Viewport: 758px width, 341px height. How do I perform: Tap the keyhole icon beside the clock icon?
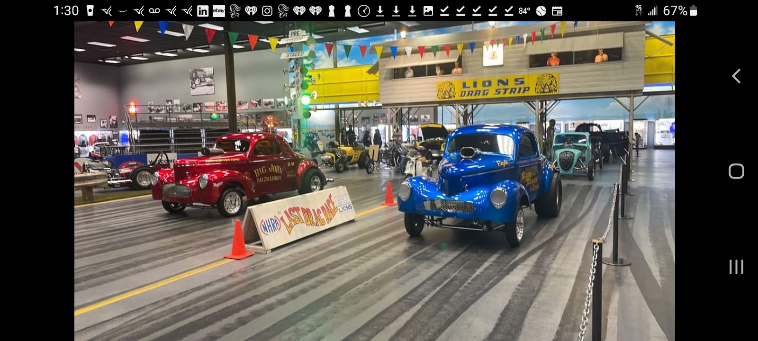348,11
